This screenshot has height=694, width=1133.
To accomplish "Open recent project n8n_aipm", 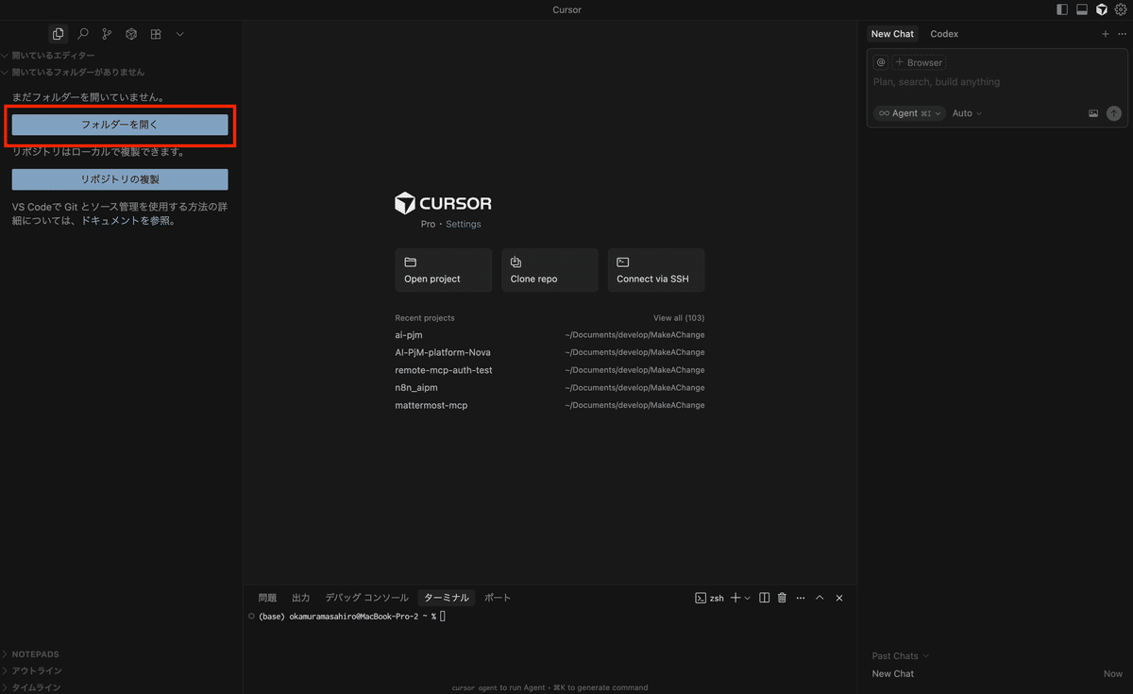I will [x=550, y=388].
